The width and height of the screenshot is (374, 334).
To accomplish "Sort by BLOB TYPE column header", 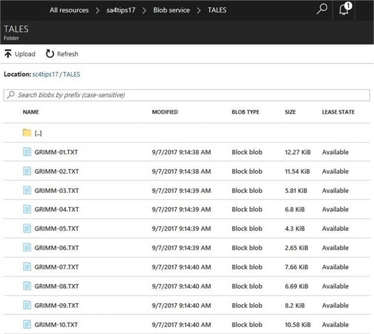I will coord(245,112).
